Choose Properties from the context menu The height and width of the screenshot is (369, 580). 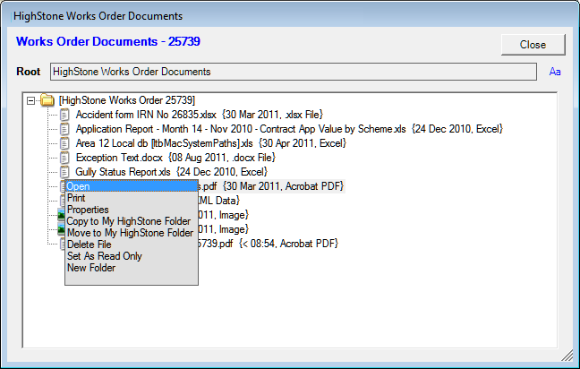132,210
